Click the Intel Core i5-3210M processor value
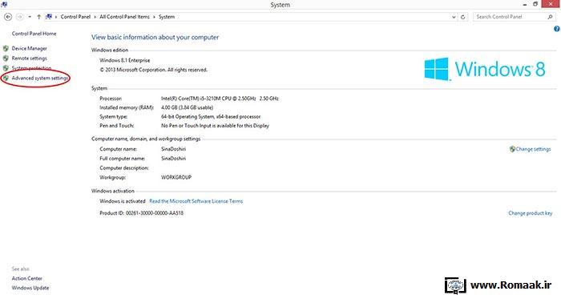Viewport: 561px width, 299px height. point(220,99)
